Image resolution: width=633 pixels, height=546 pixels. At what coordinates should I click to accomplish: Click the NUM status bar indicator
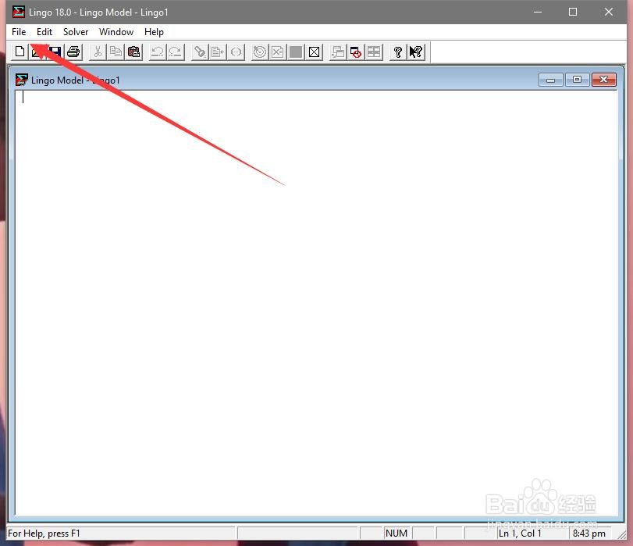click(x=397, y=534)
